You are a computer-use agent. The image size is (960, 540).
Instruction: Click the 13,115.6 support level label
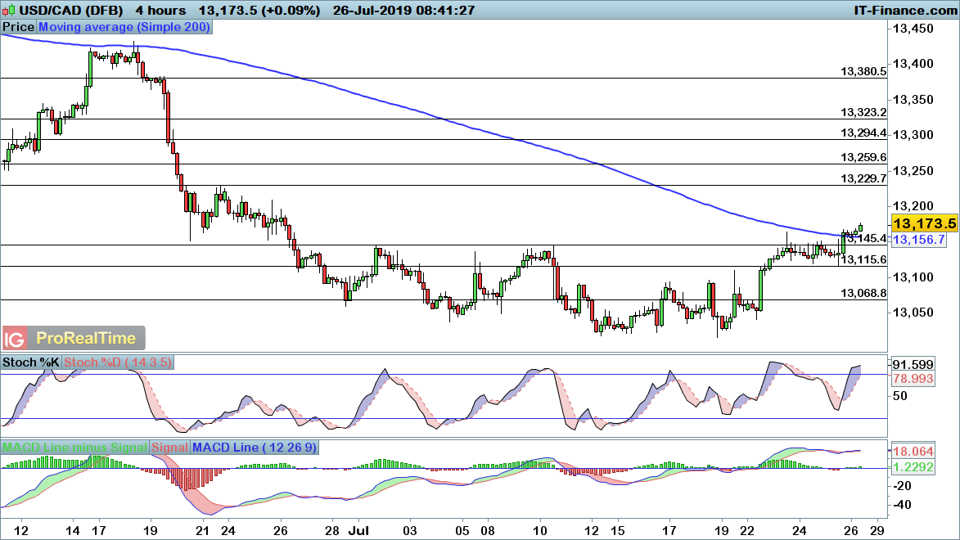coord(863,259)
